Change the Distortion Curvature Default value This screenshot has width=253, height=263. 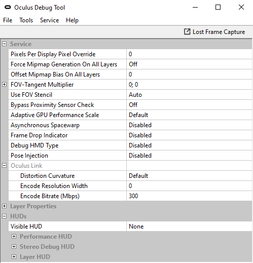(x=189, y=176)
